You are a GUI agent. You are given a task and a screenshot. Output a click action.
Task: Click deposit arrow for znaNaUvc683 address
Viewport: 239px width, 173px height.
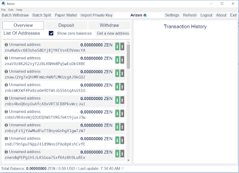coord(117,47)
